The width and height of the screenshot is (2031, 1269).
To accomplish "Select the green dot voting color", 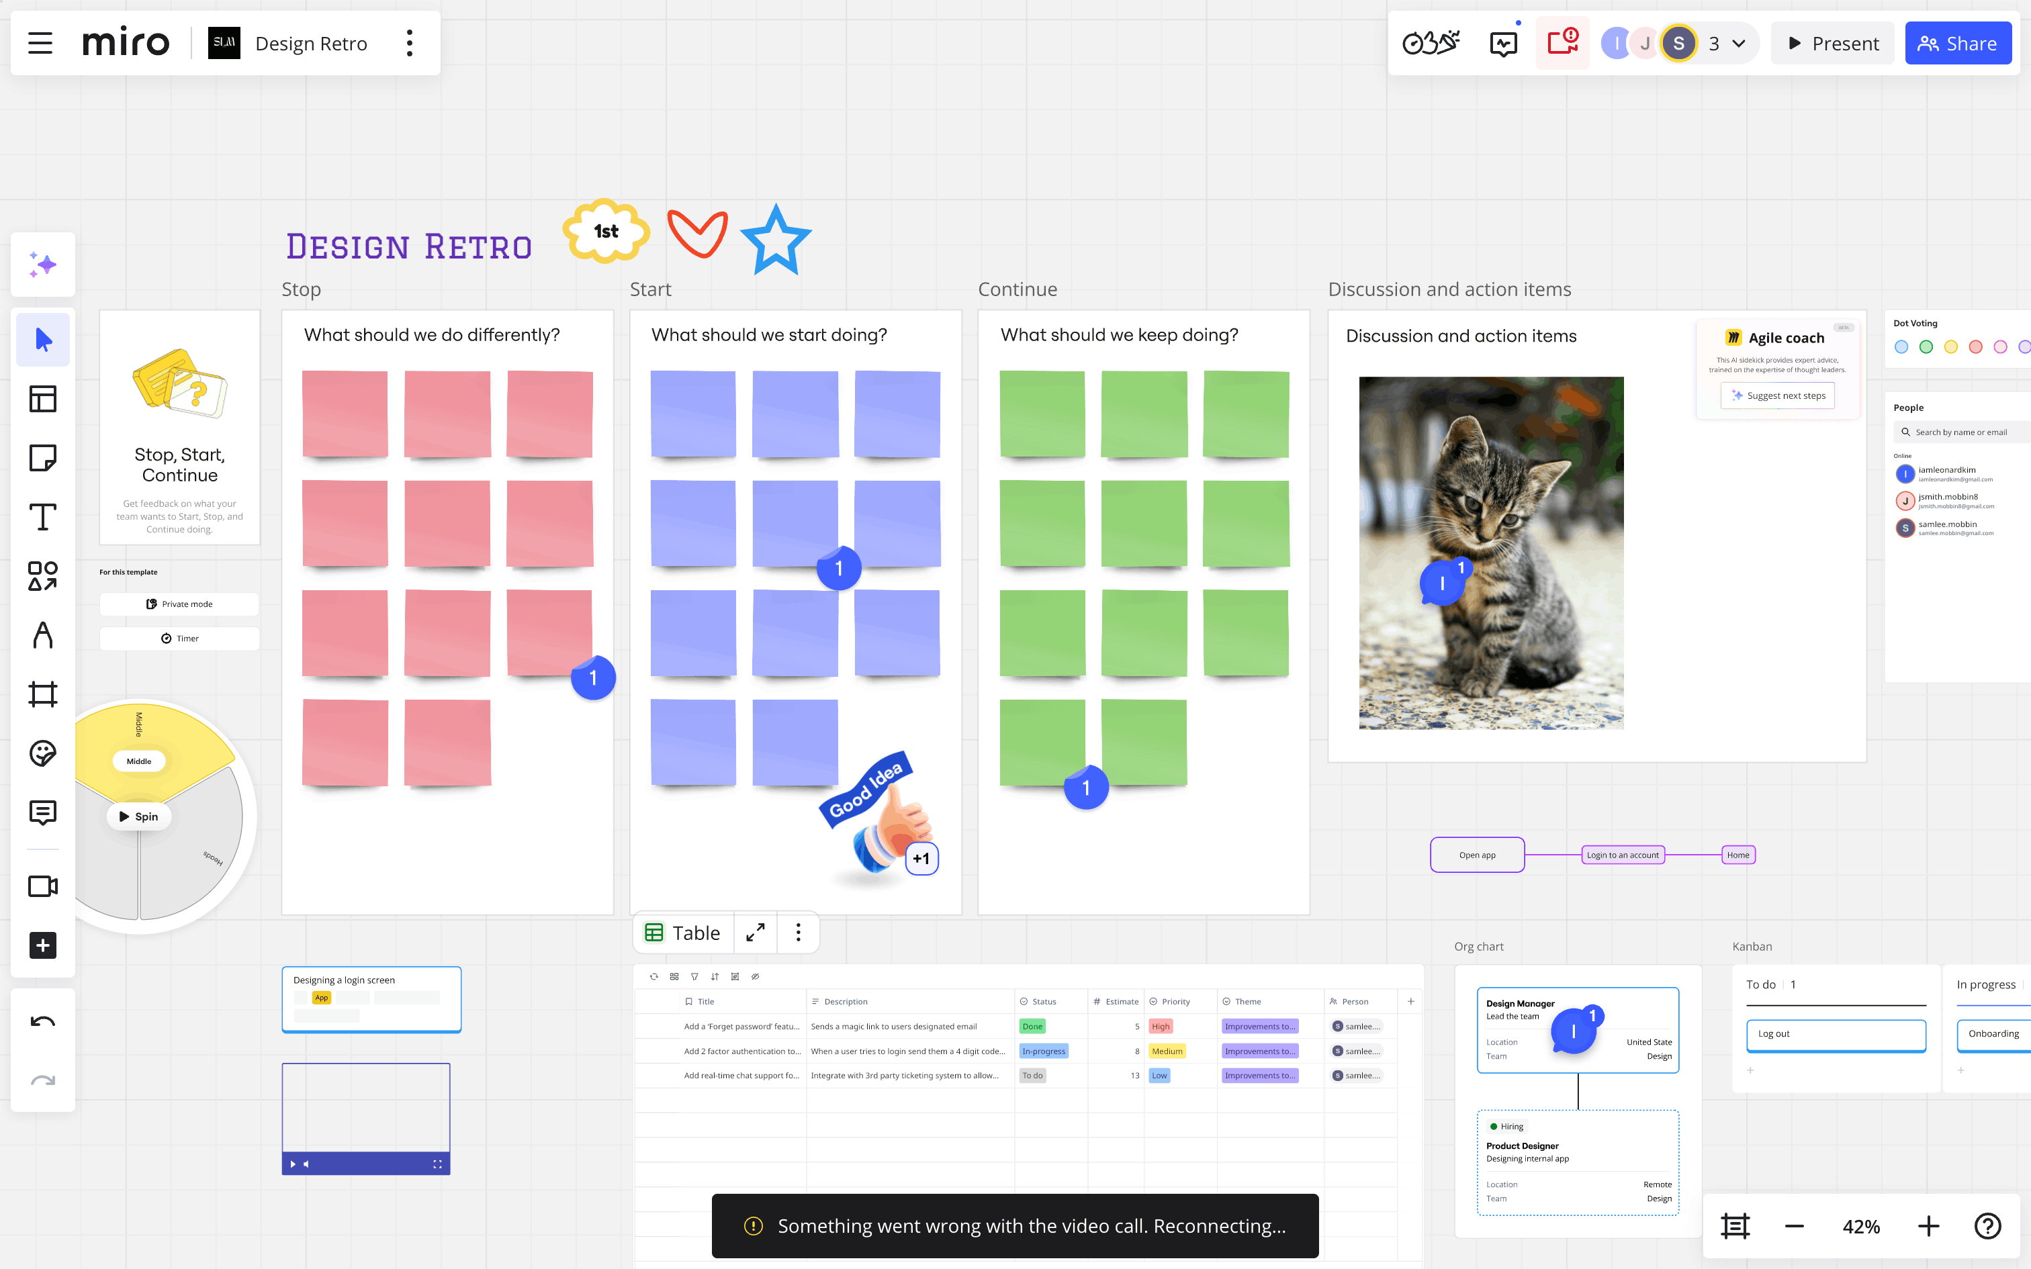I will pyautogui.click(x=1926, y=346).
